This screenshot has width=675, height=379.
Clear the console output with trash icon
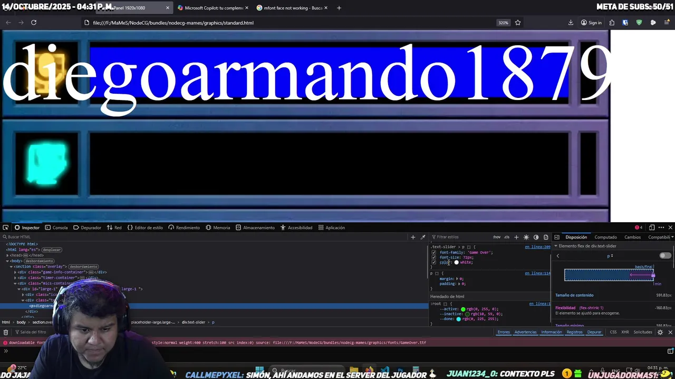[6, 332]
